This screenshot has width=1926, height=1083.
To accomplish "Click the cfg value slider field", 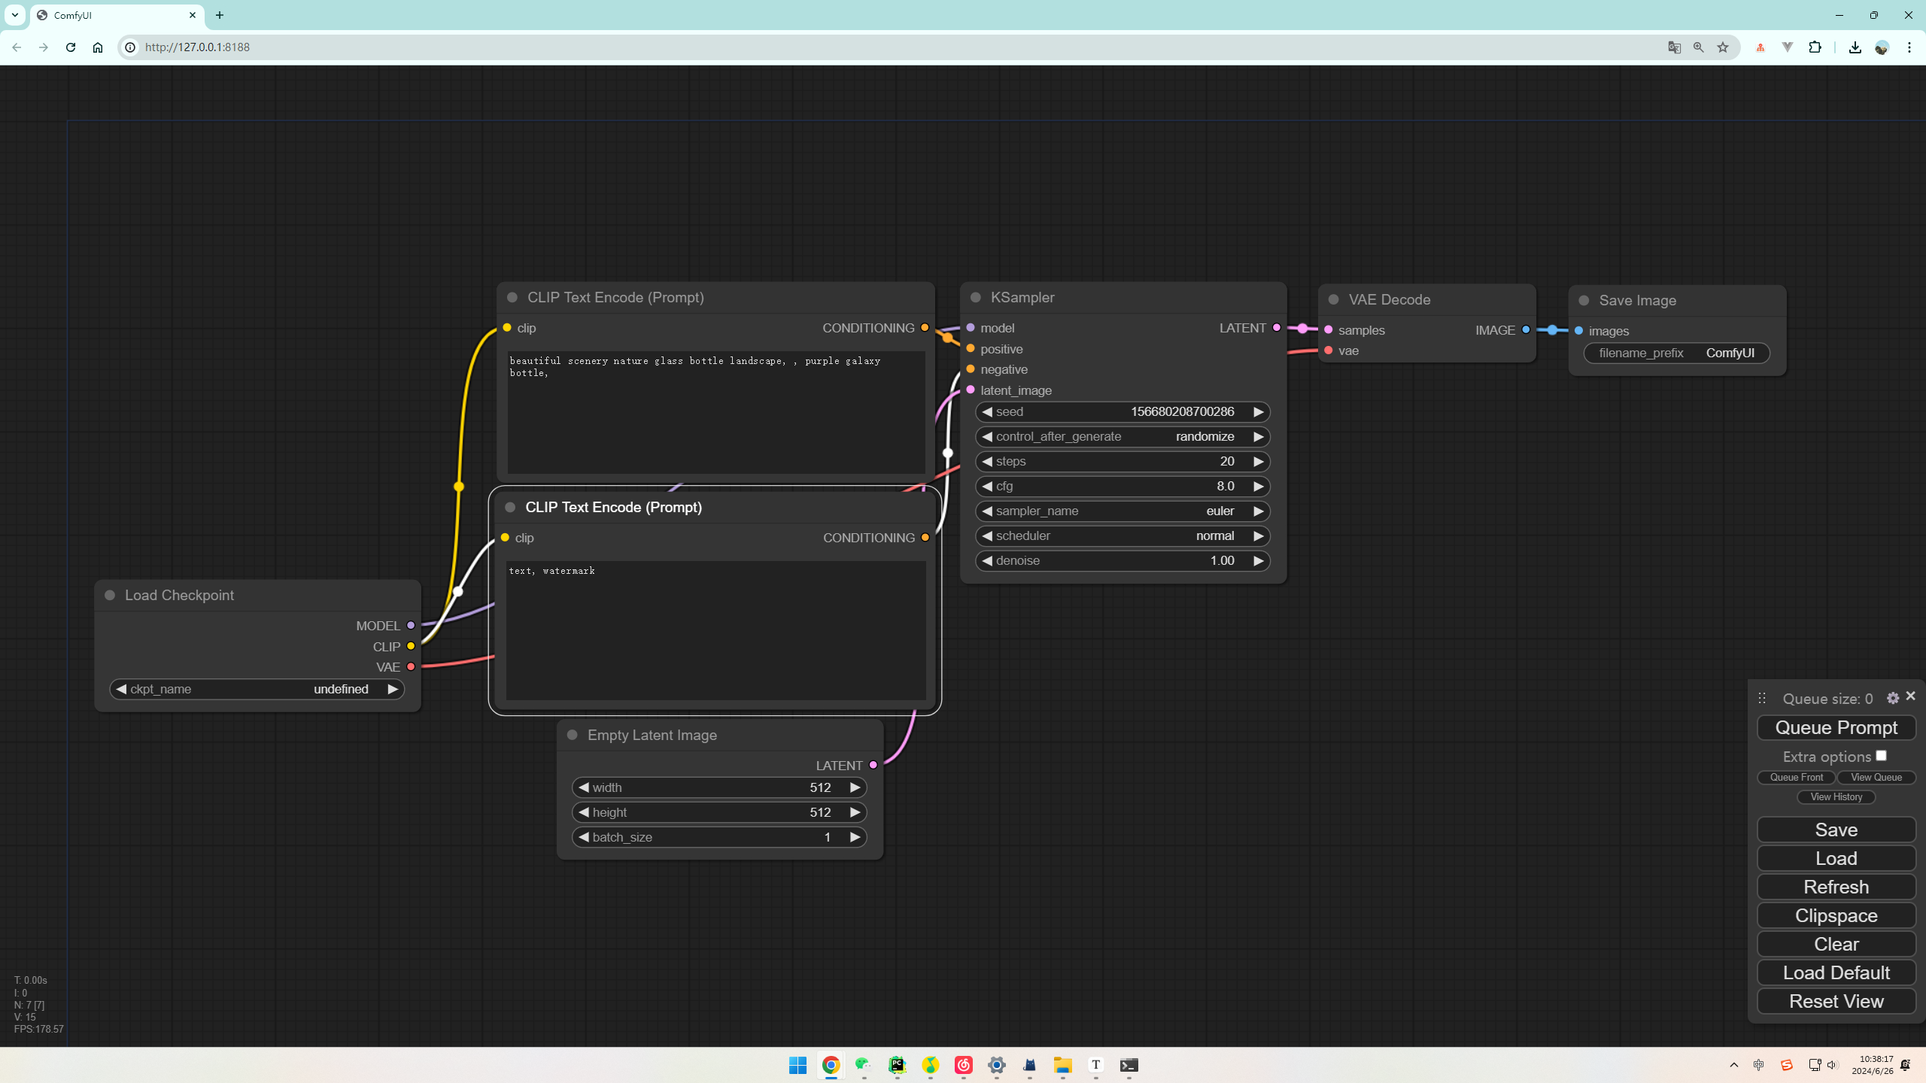I will pyautogui.click(x=1122, y=486).
